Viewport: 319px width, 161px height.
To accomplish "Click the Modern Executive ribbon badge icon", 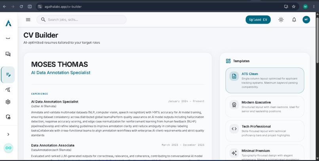I will pos(234,105).
